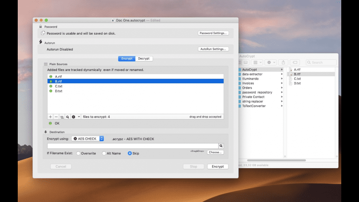Screen dimensions: 359x202
Task: Select B.rtf row in sources list
Action: click(135, 81)
